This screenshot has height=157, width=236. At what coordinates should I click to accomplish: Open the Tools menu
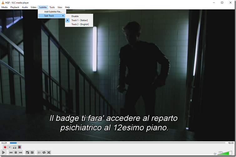coord(52,7)
